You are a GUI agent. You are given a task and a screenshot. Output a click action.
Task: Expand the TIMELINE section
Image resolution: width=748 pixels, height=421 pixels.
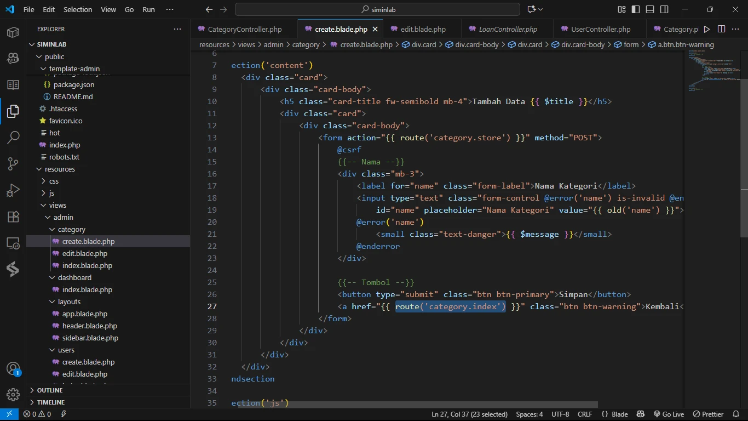tap(50, 402)
